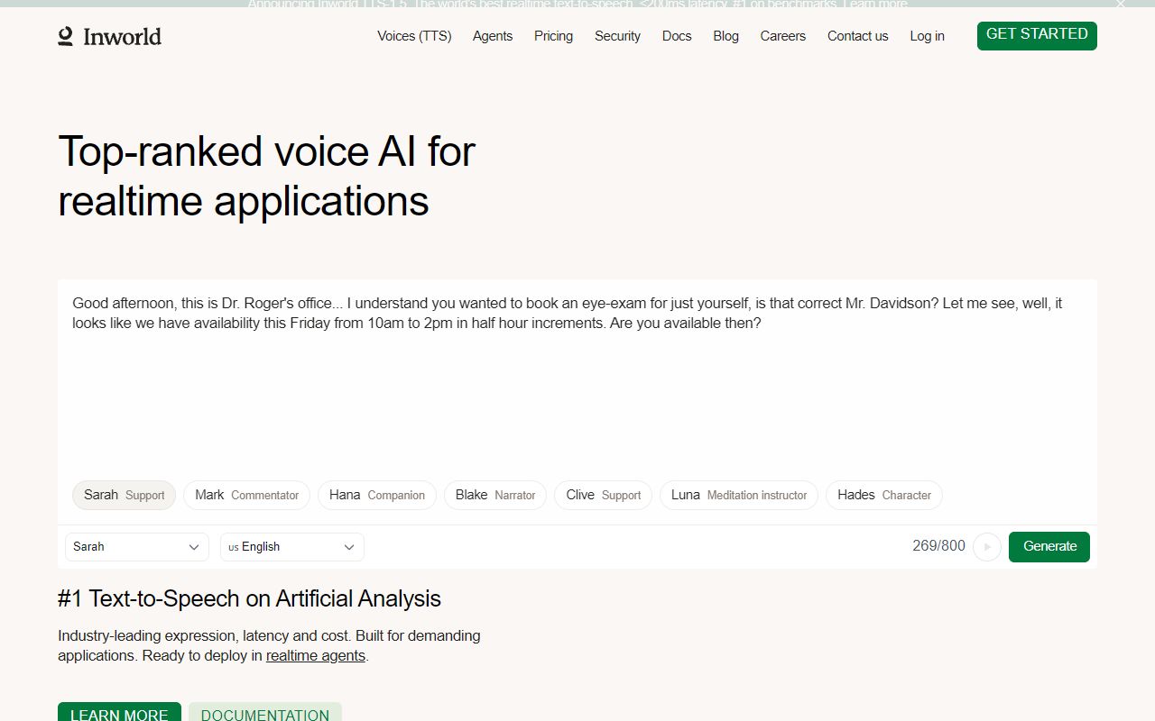Choose Luna Meditation instructor voice

(x=738, y=495)
